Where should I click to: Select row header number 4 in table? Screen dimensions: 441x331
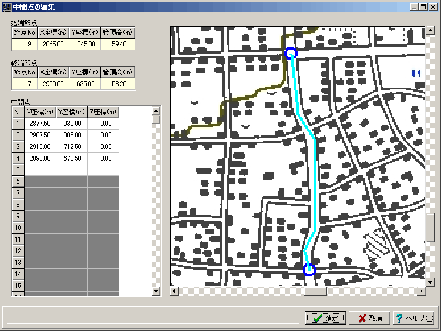[18, 158]
